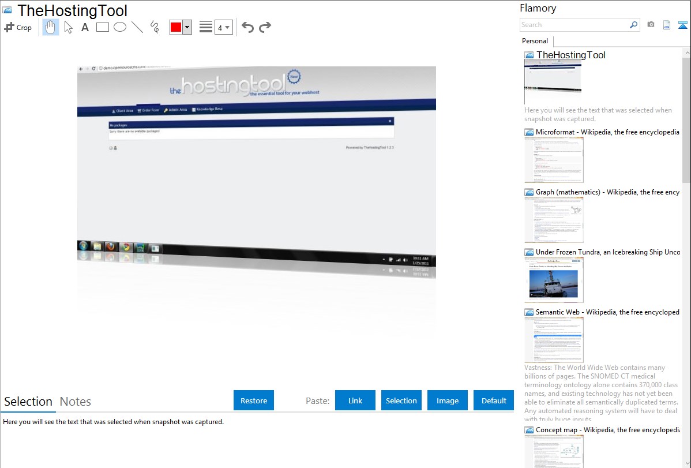Click the Restore button
691x468 pixels.
coord(254,400)
